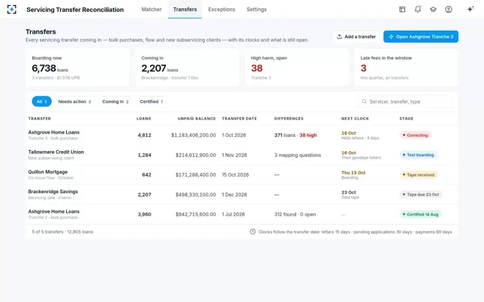Sort by Differences column header

coord(289,118)
